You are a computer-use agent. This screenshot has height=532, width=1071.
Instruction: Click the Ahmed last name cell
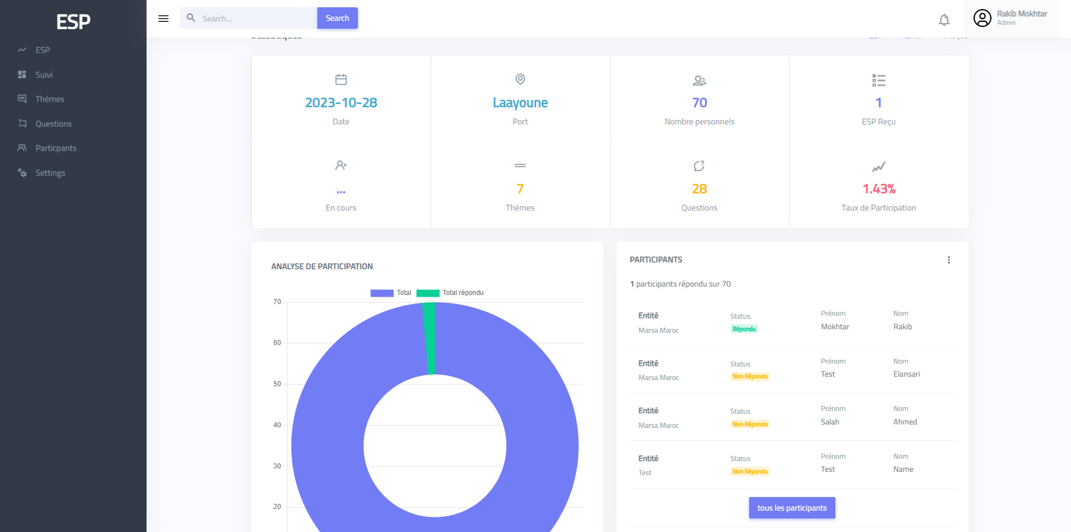tap(905, 422)
